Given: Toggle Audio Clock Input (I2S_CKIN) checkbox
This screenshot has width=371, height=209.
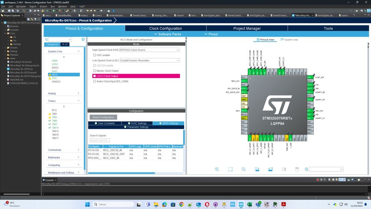Looking at the screenshot, I should tap(94, 81).
